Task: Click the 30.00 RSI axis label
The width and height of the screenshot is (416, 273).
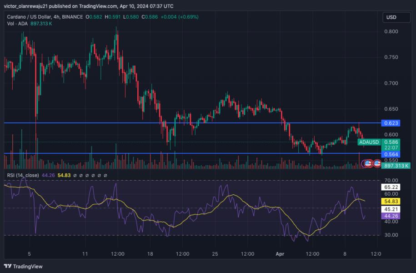Action: coord(391,235)
